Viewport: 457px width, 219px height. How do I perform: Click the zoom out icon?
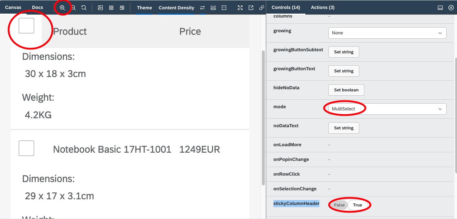[x=73, y=7]
